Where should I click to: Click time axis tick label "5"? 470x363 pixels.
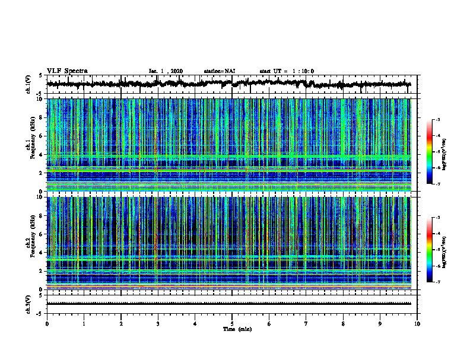click(232, 324)
